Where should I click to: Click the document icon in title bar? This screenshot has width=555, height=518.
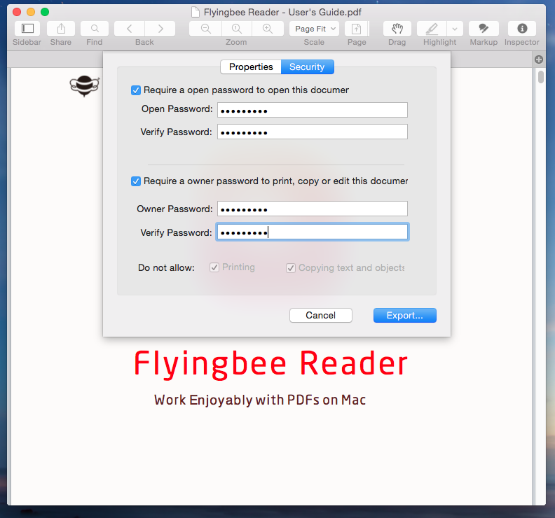pos(195,12)
